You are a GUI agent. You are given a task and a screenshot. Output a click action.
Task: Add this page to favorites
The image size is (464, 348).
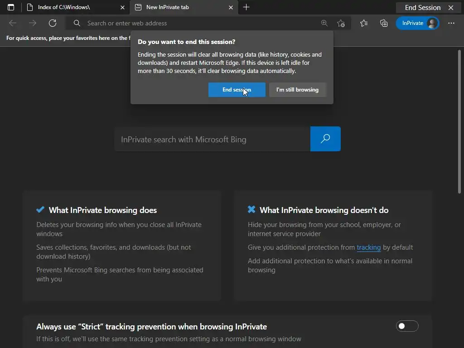(341, 23)
